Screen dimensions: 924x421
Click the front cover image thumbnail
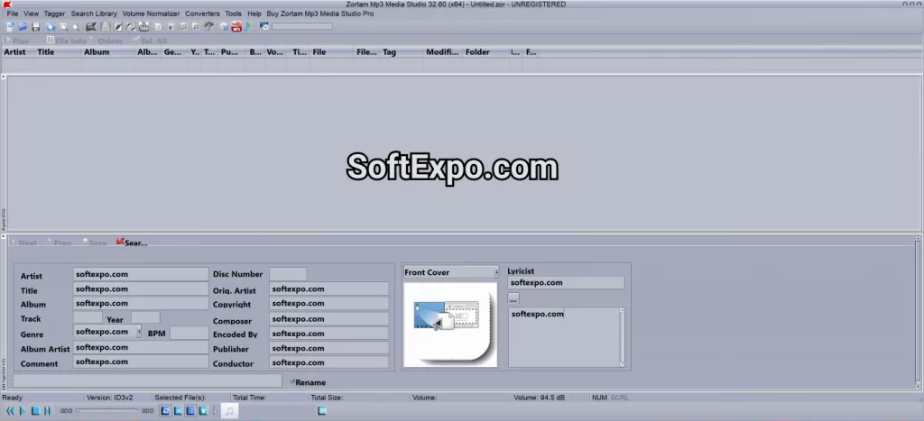pos(450,325)
